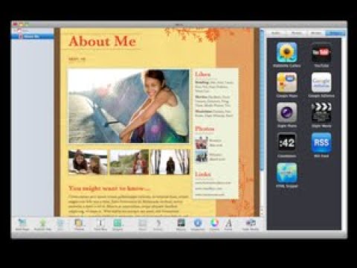This screenshot has height=268, width=357.
Task: Click the second web link under Links
Action: (208, 188)
